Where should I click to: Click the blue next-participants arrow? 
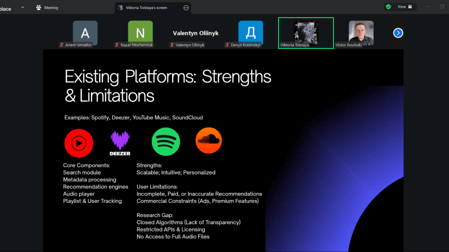point(398,33)
